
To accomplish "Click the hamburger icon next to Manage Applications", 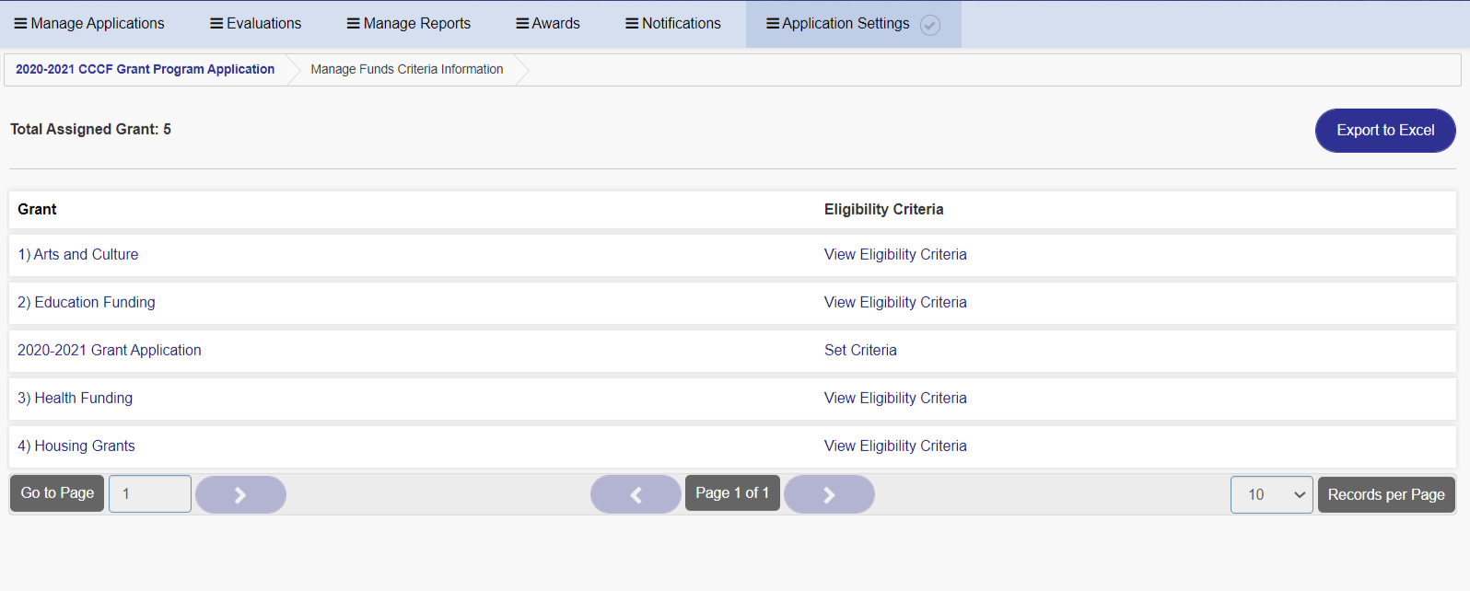I will (20, 24).
